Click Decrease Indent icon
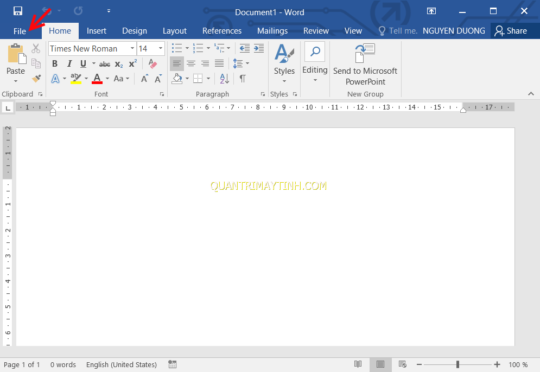Image resolution: width=540 pixels, height=372 pixels. [x=245, y=48]
